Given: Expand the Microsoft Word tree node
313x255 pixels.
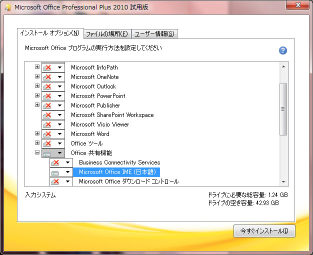Looking at the screenshot, I should coord(37,133).
